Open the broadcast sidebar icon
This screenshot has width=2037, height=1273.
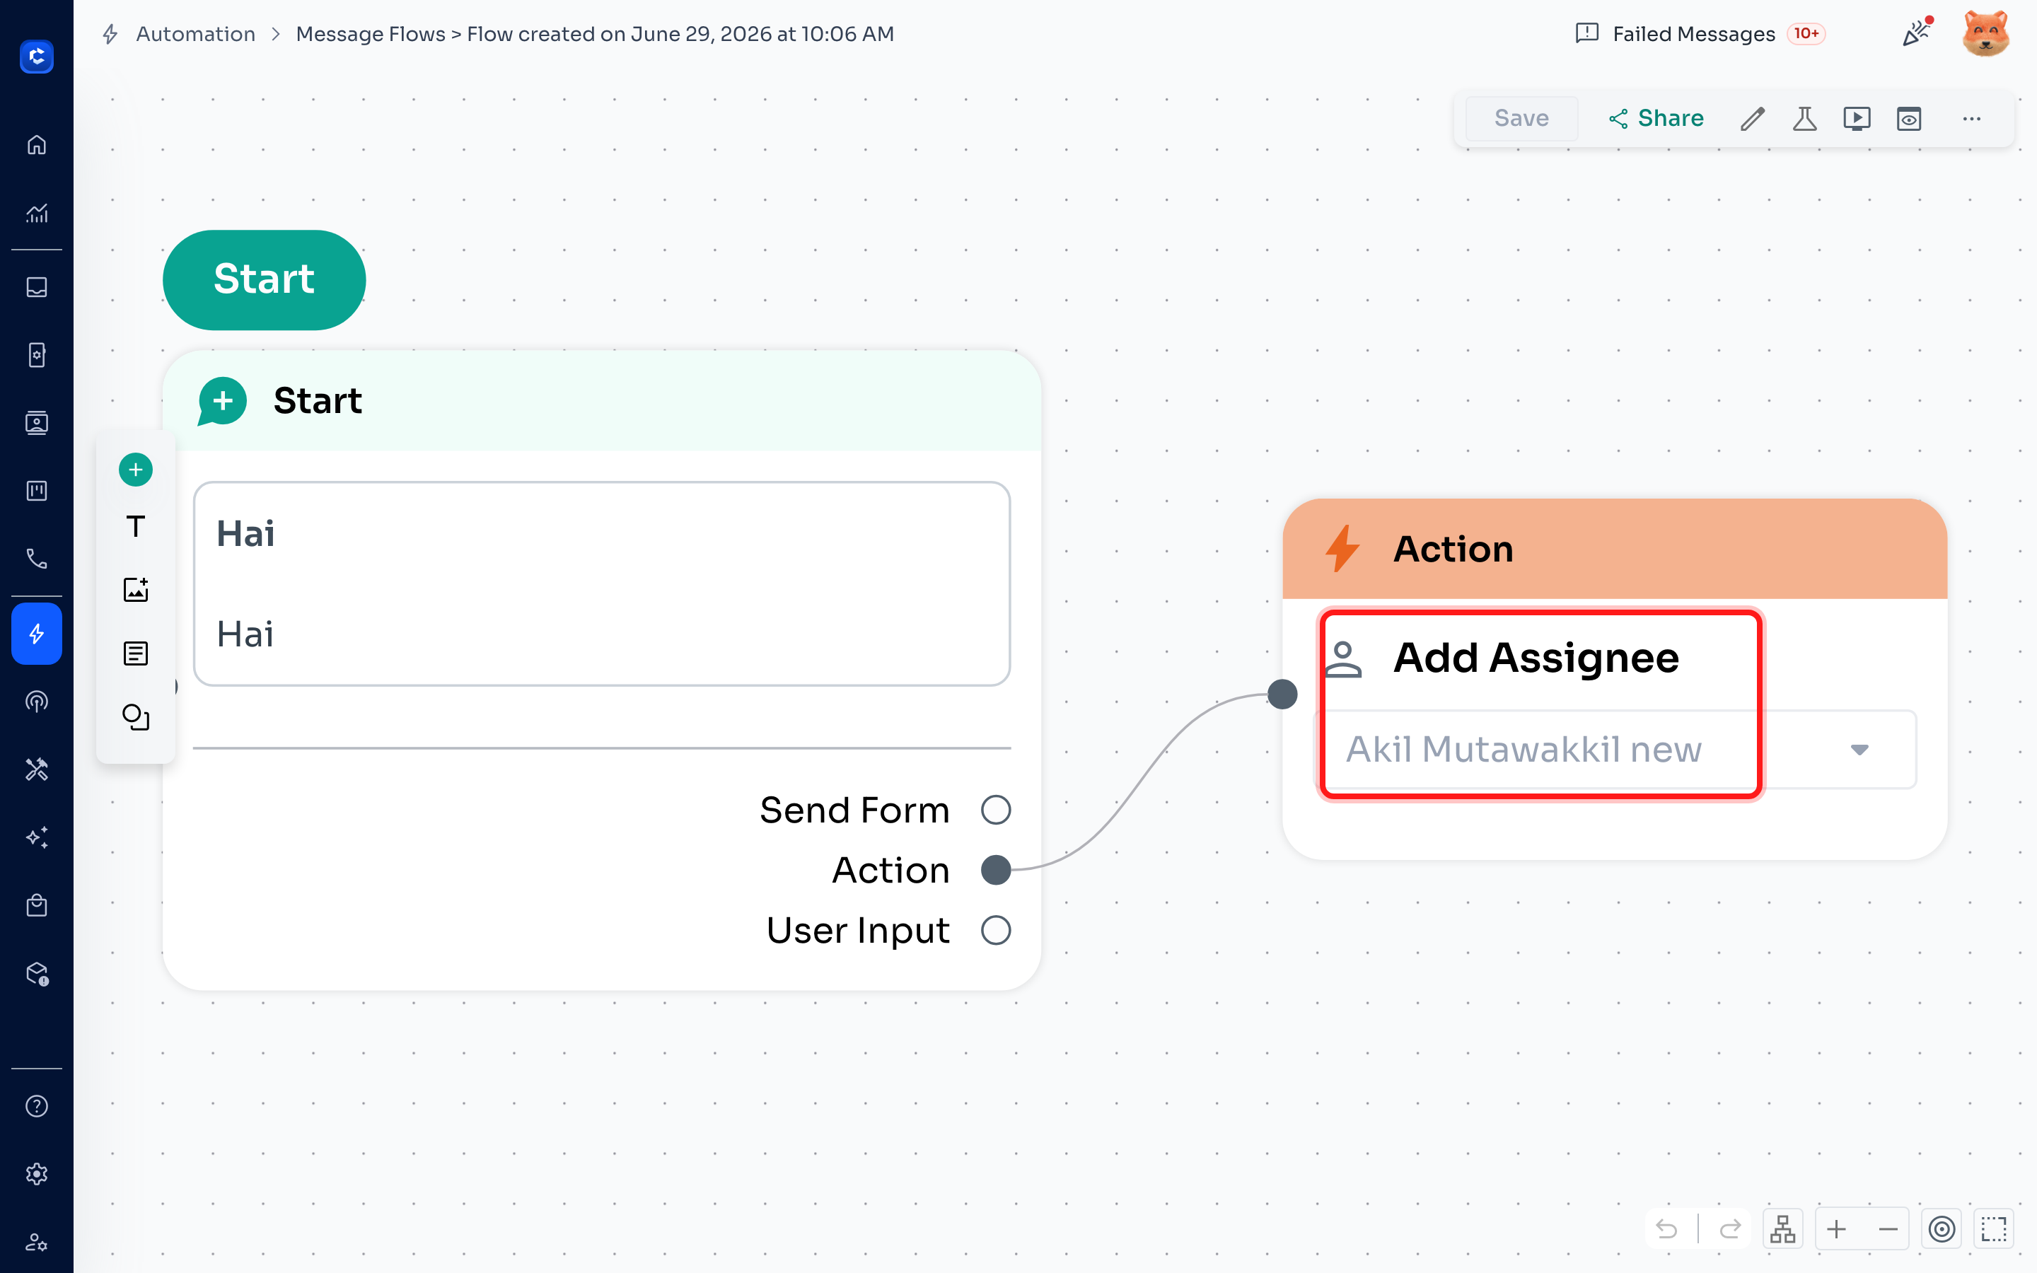tap(36, 702)
